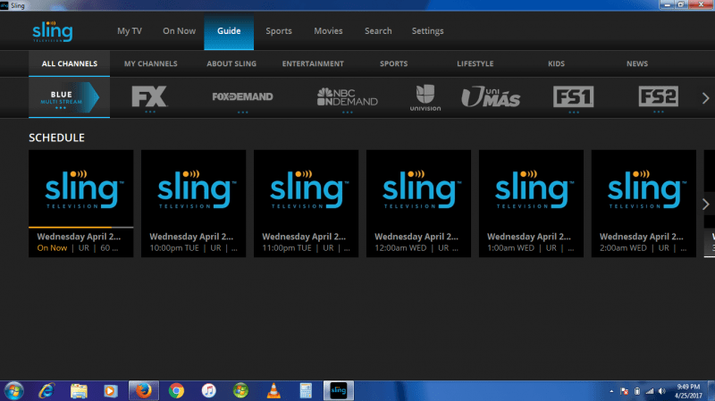Click the On Now program progress bar
The image size is (715, 401).
pyautogui.click(x=81, y=227)
